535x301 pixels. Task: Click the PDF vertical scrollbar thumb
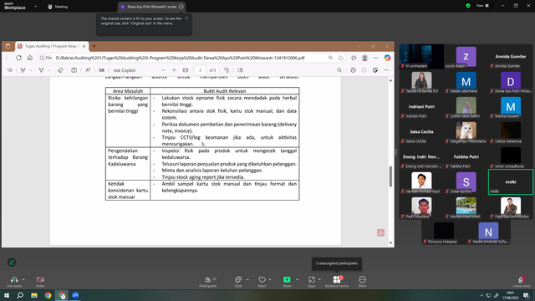(390, 176)
